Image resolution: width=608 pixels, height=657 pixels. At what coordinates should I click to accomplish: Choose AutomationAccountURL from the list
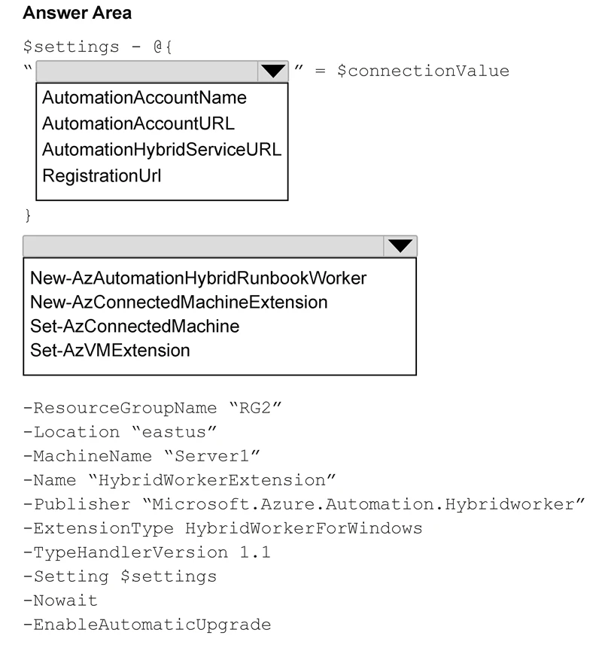point(138,123)
